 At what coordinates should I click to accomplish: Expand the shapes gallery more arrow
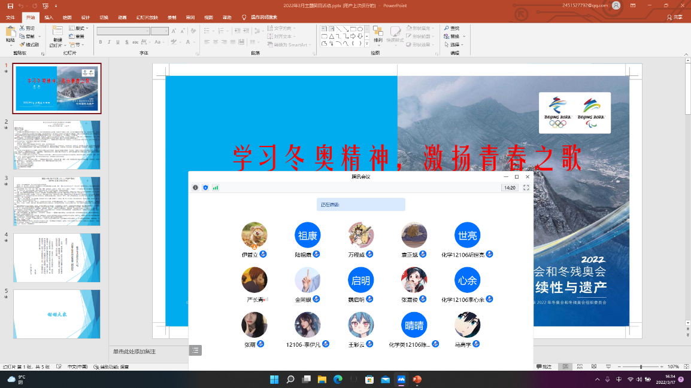pyautogui.click(x=368, y=44)
